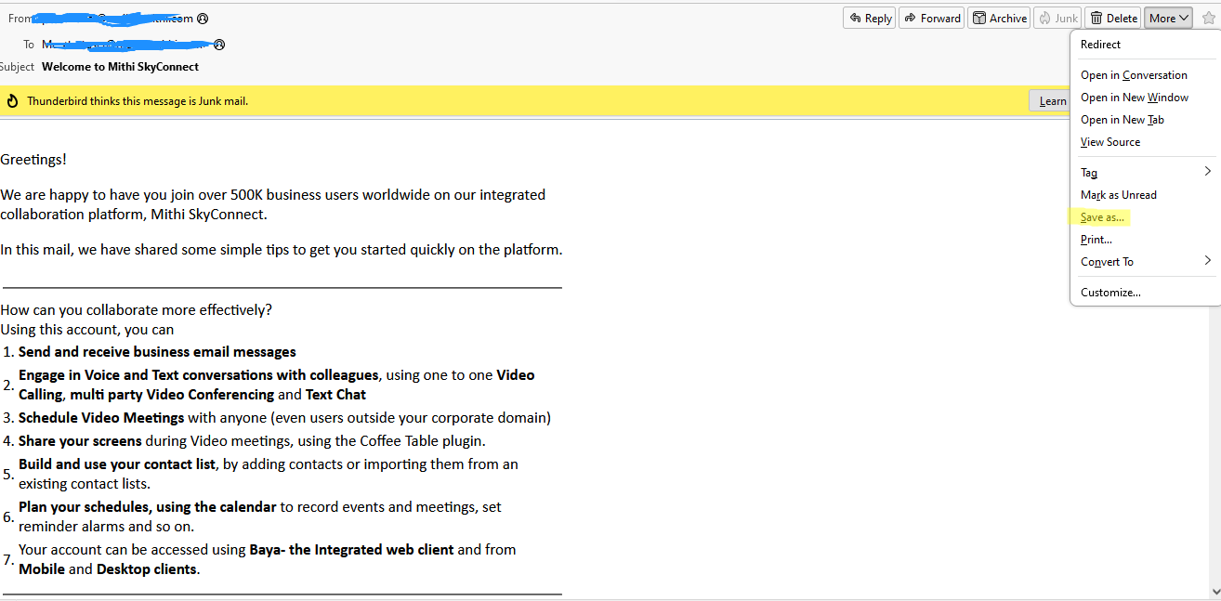The image size is (1221, 601).
Task: Archive the current message
Action: click(x=1000, y=18)
